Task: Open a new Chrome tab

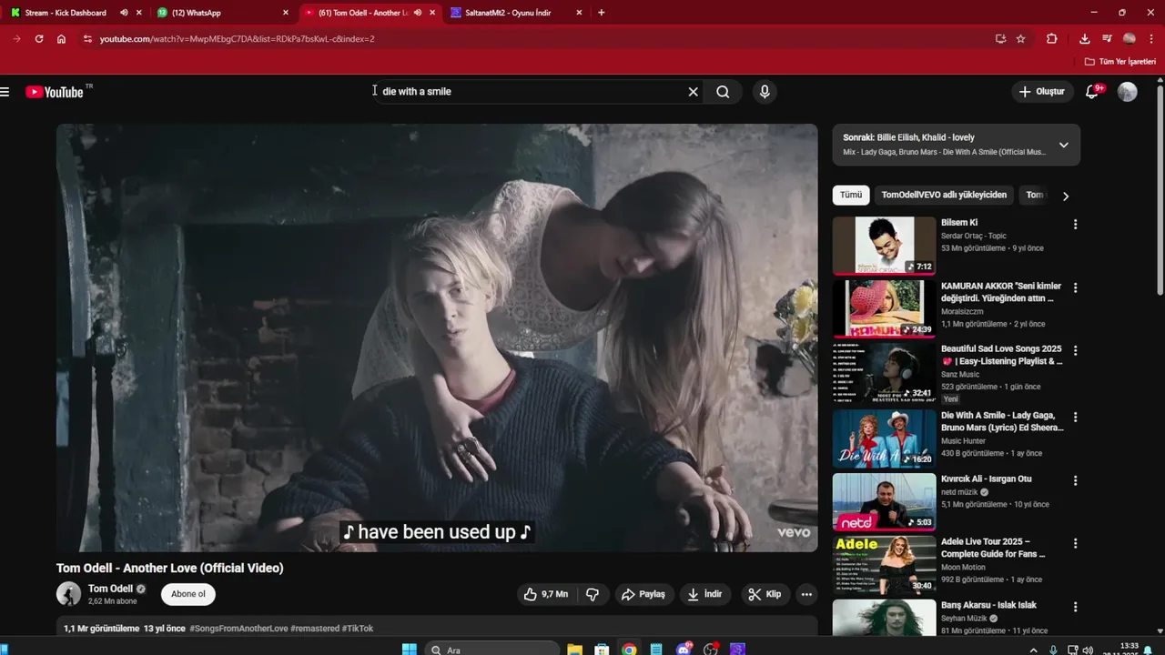Action: 601,13
